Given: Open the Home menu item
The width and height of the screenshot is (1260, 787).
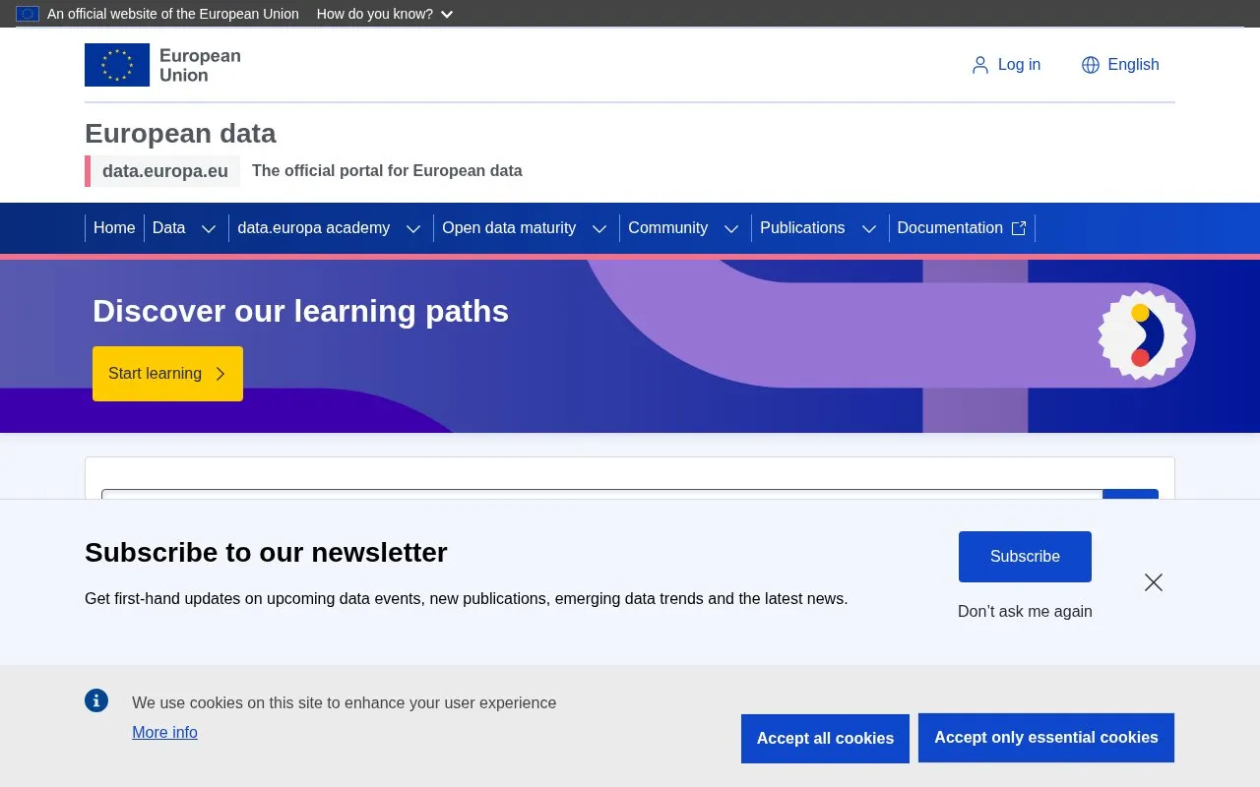Looking at the screenshot, I should (114, 228).
